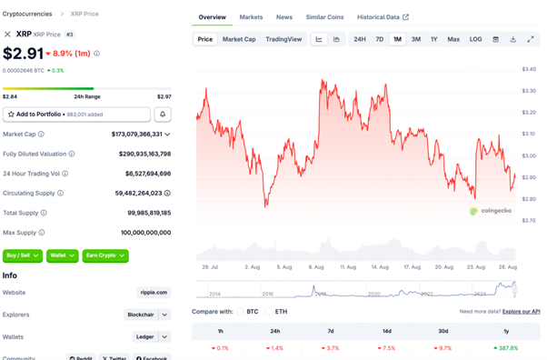Open the Overview tab

click(212, 17)
